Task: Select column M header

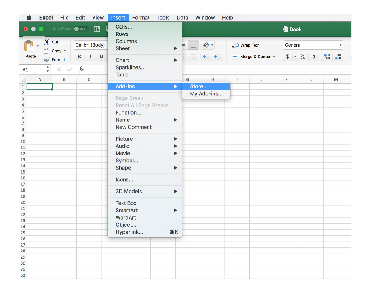Action: (336, 80)
